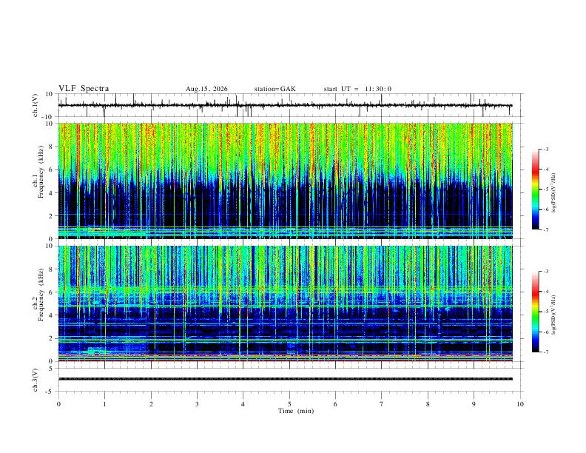Click the Aug.15, 2026 date label
586x453 pixels.
click(206, 89)
